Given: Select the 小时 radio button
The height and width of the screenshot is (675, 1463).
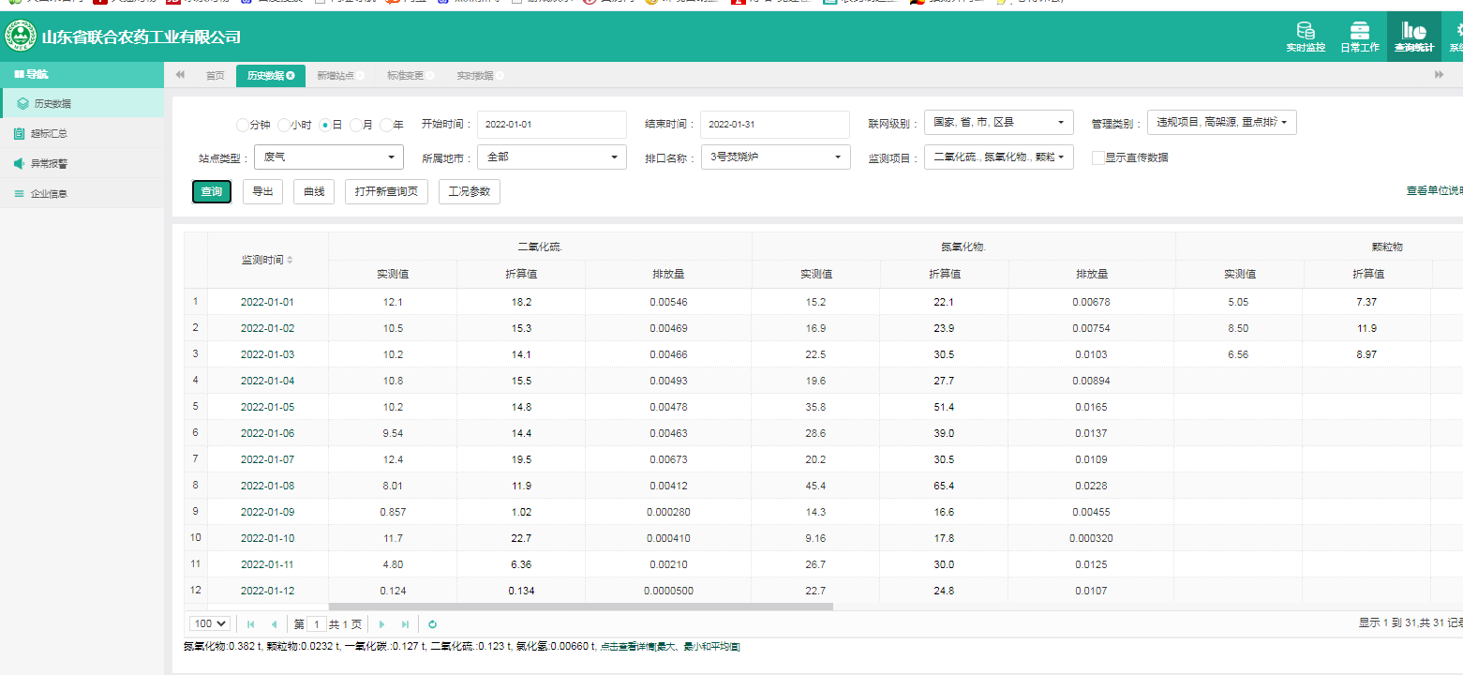Looking at the screenshot, I should (283, 125).
